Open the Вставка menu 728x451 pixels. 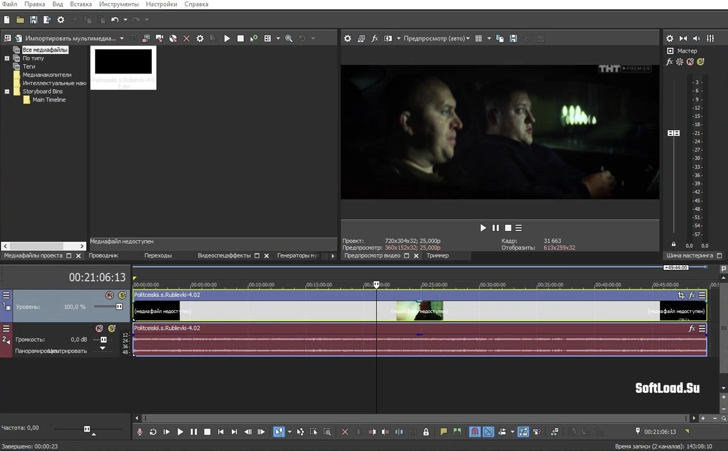click(81, 4)
